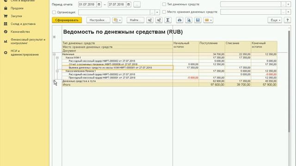This screenshot has height=166, width=296.
Task: Open Финансовый результат и контроллинг section
Action: point(28,41)
